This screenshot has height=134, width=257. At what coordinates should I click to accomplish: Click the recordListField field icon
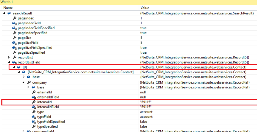pyautogui.click(x=14, y=62)
